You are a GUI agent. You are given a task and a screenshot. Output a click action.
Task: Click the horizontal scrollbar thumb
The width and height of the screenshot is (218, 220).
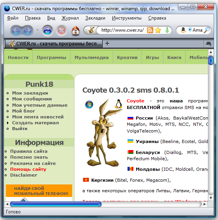56,204
